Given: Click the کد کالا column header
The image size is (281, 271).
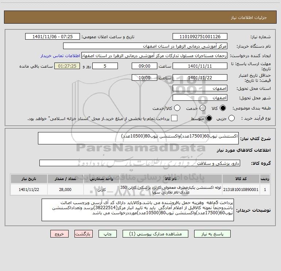Looking at the screenshot, I should 241,179.
